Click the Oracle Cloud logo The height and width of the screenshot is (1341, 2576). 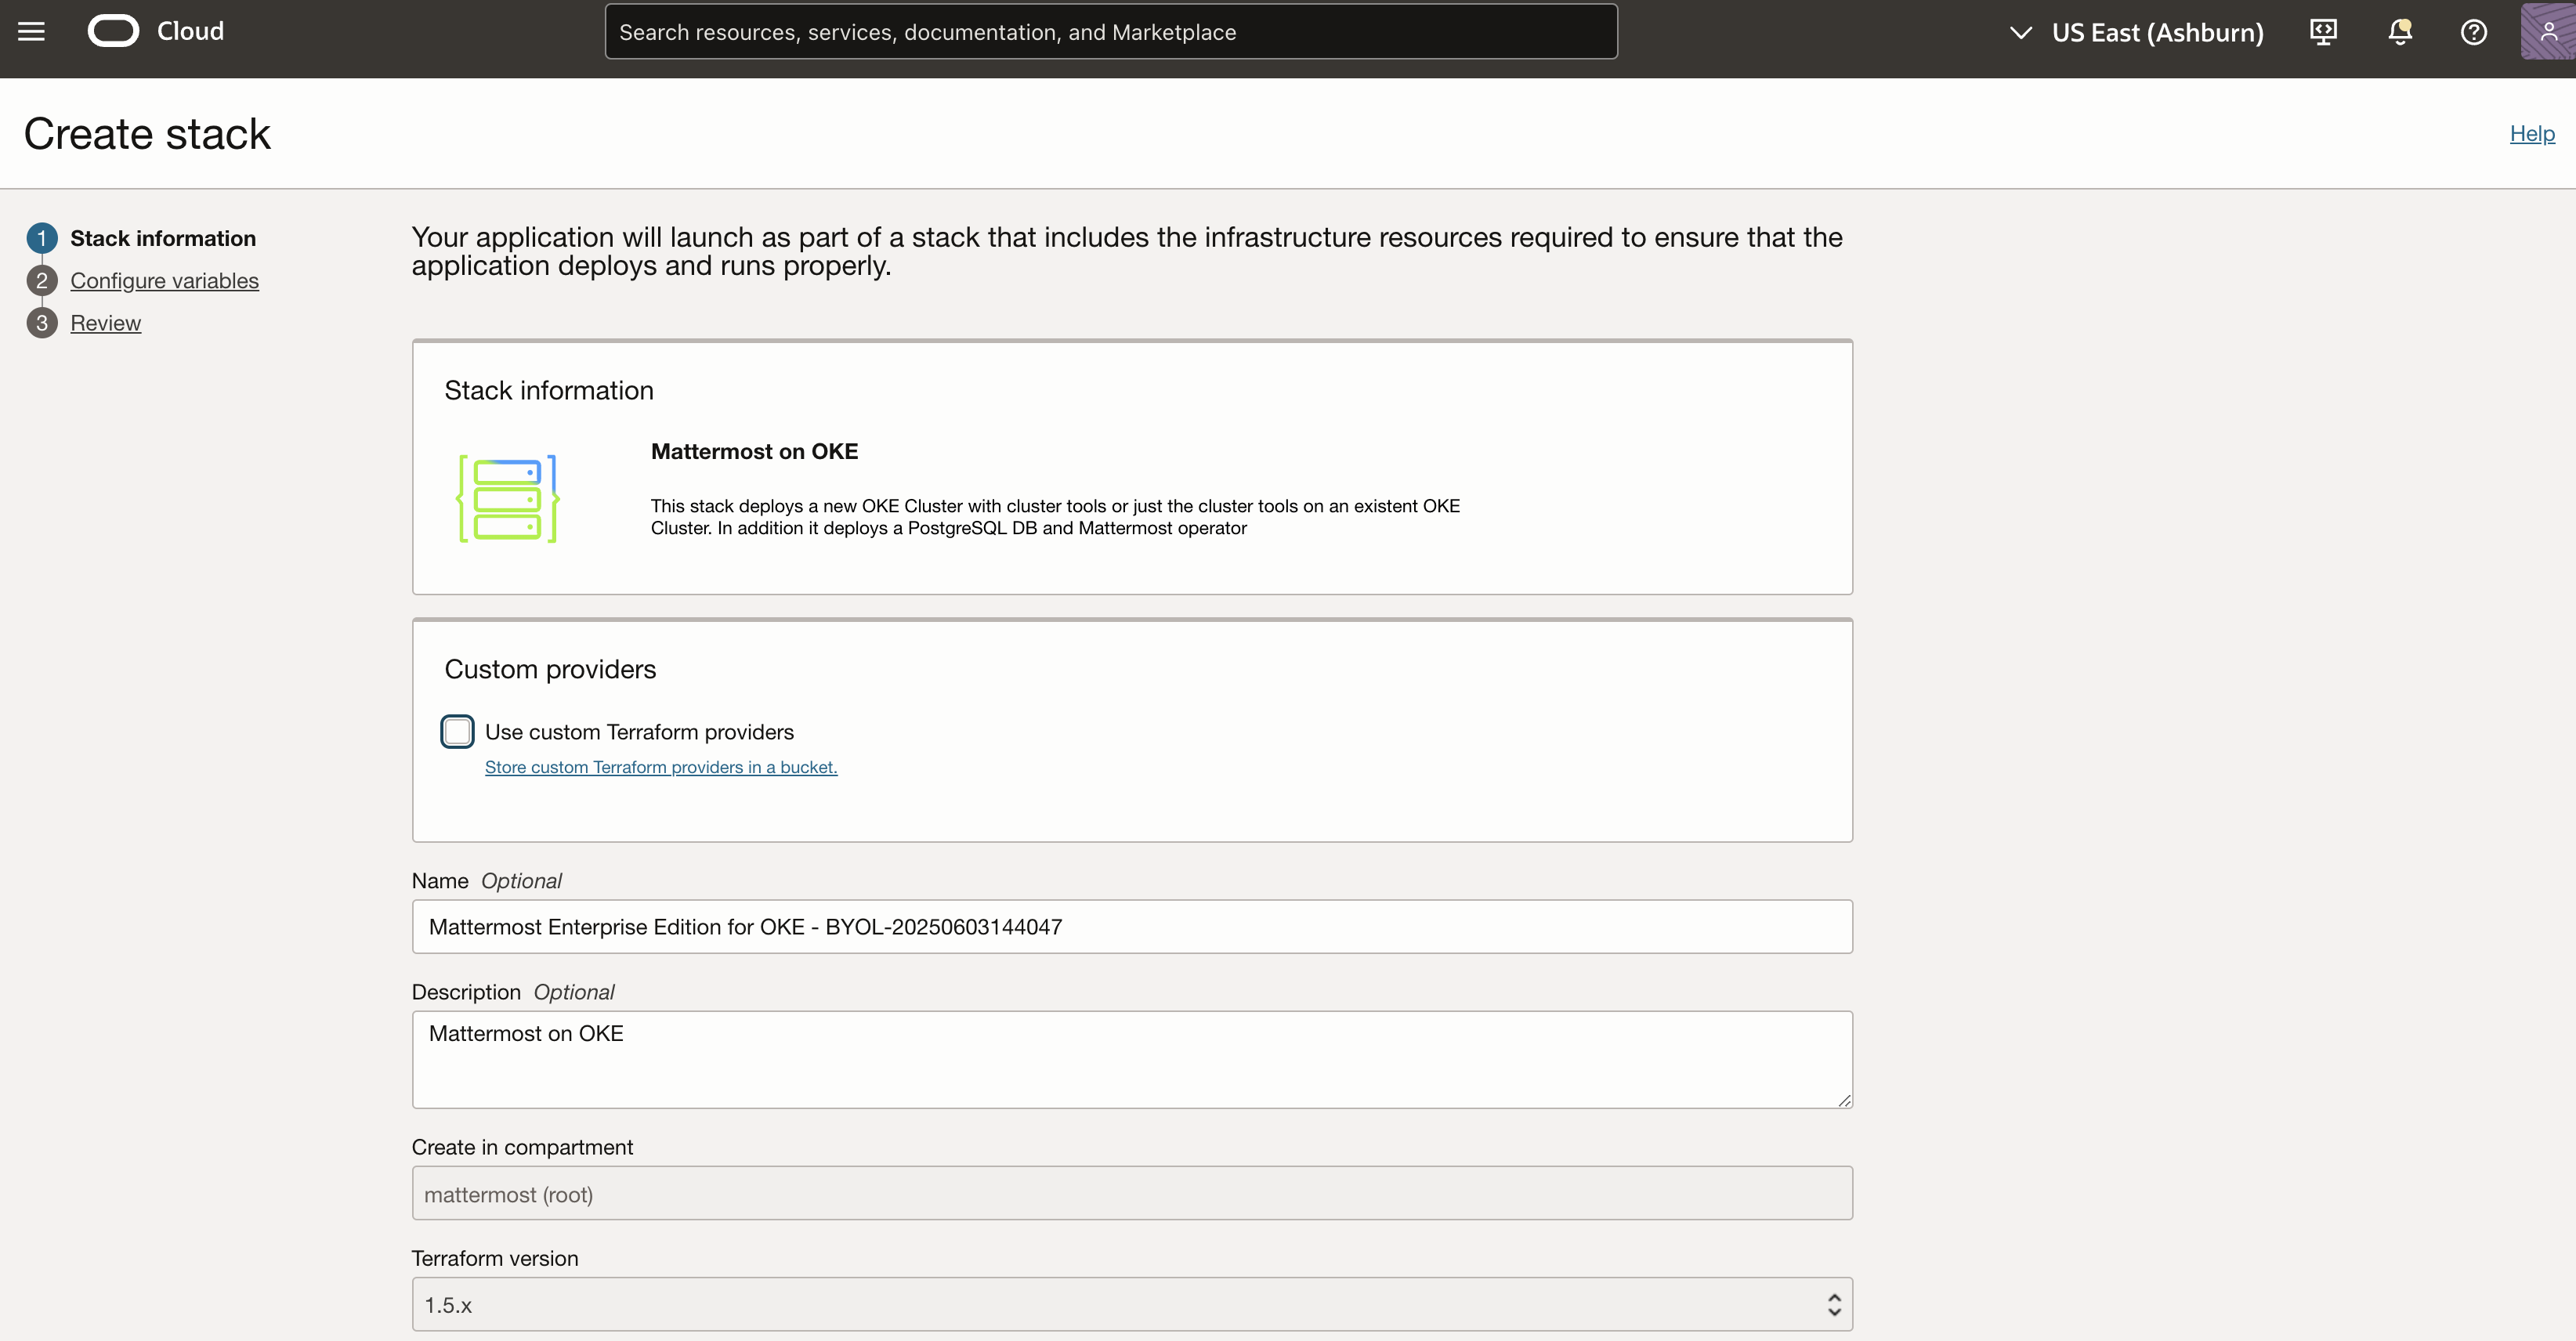[113, 30]
